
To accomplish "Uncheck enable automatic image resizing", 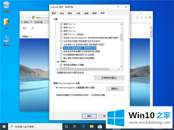I will (x=61, y=65).
